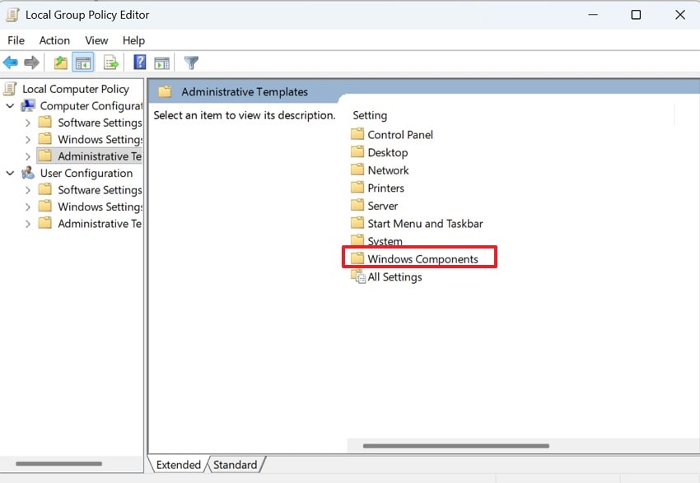Minimize the Local Group Policy Editor window

point(593,15)
